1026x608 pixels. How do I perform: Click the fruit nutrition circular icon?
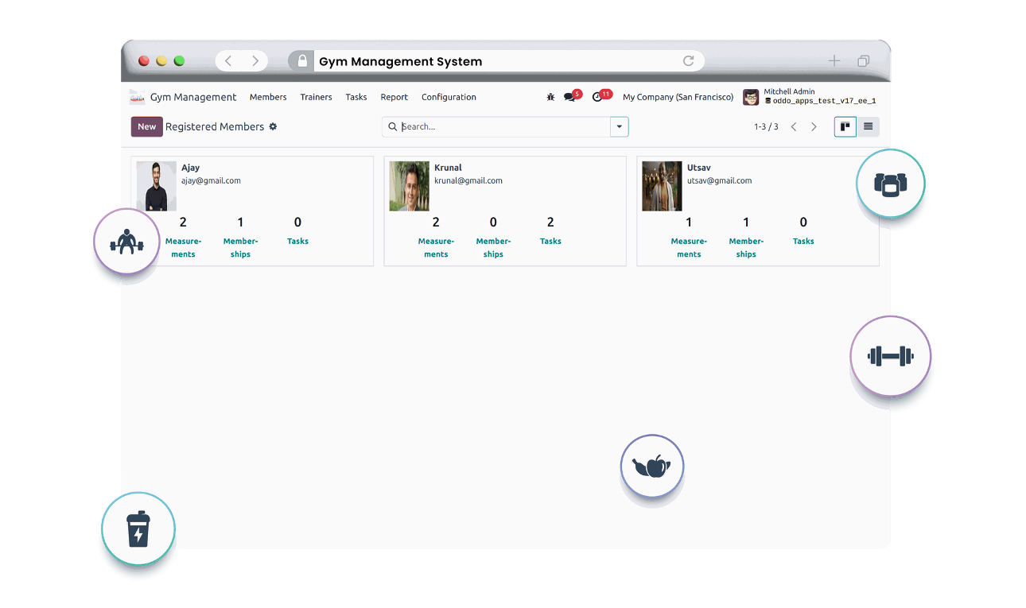click(x=652, y=467)
